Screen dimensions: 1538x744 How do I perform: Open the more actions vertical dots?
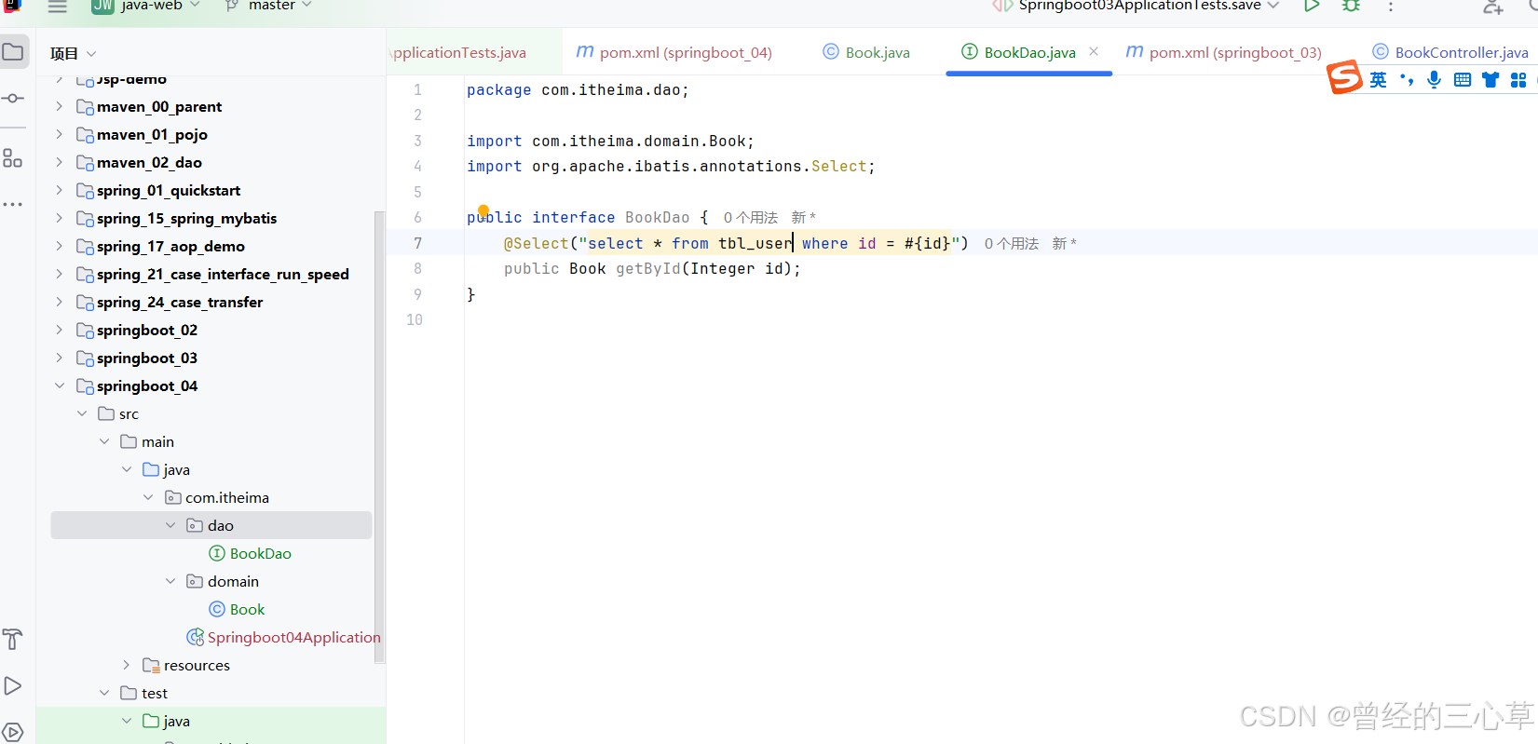click(x=1391, y=7)
